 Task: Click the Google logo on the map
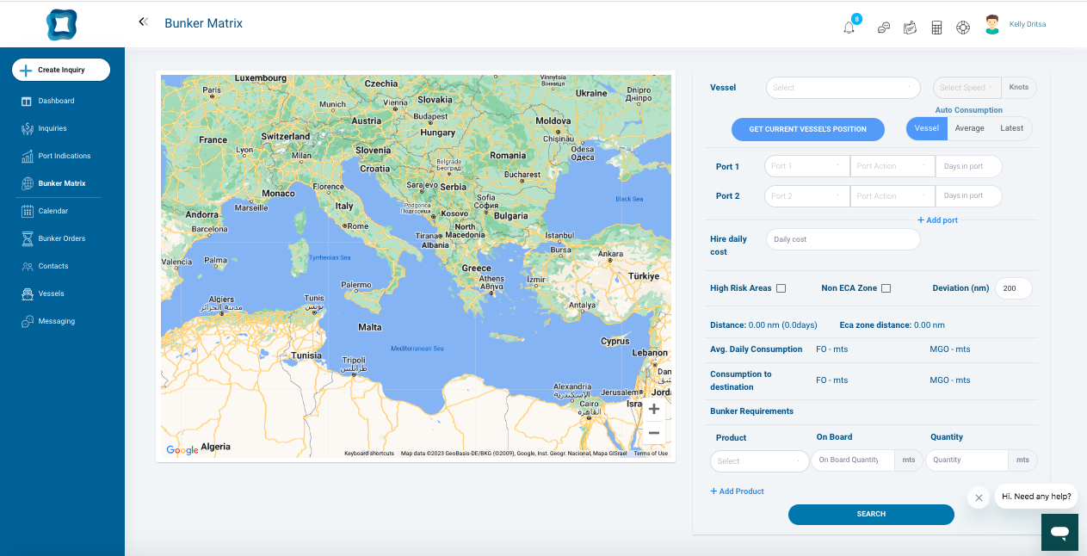(x=182, y=450)
